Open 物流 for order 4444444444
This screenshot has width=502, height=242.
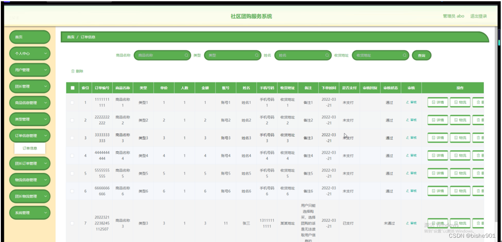[x=460, y=156]
